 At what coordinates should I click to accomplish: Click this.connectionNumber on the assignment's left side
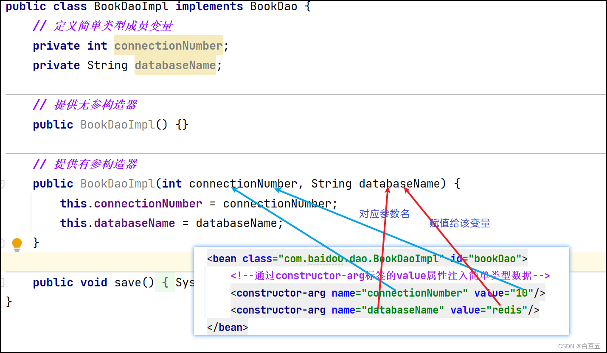coord(131,204)
